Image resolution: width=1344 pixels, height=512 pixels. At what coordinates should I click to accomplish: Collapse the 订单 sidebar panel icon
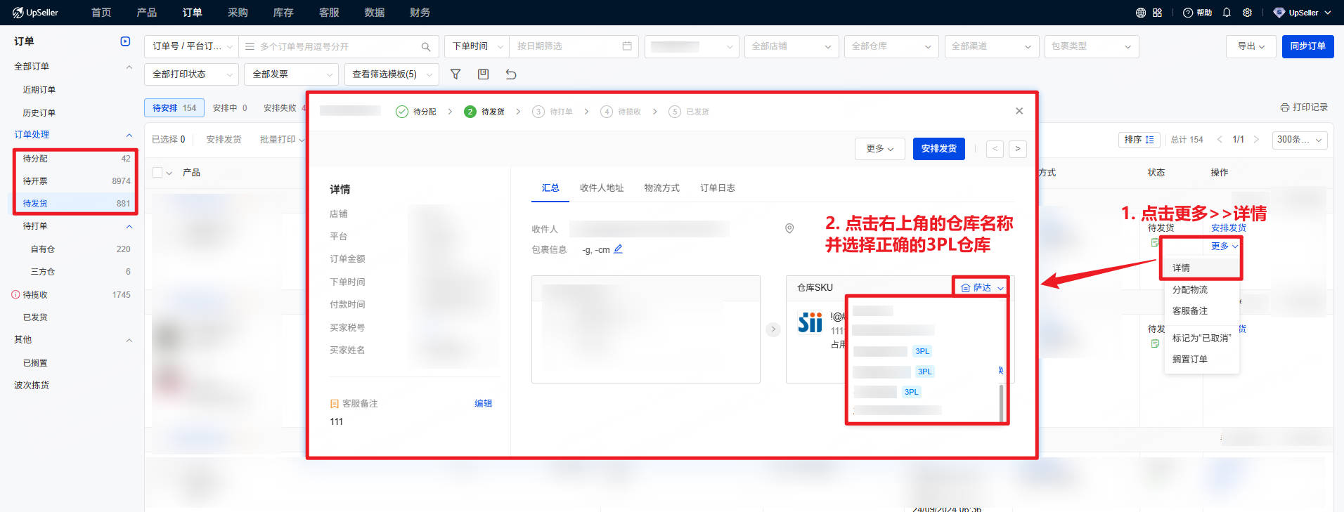pyautogui.click(x=125, y=41)
